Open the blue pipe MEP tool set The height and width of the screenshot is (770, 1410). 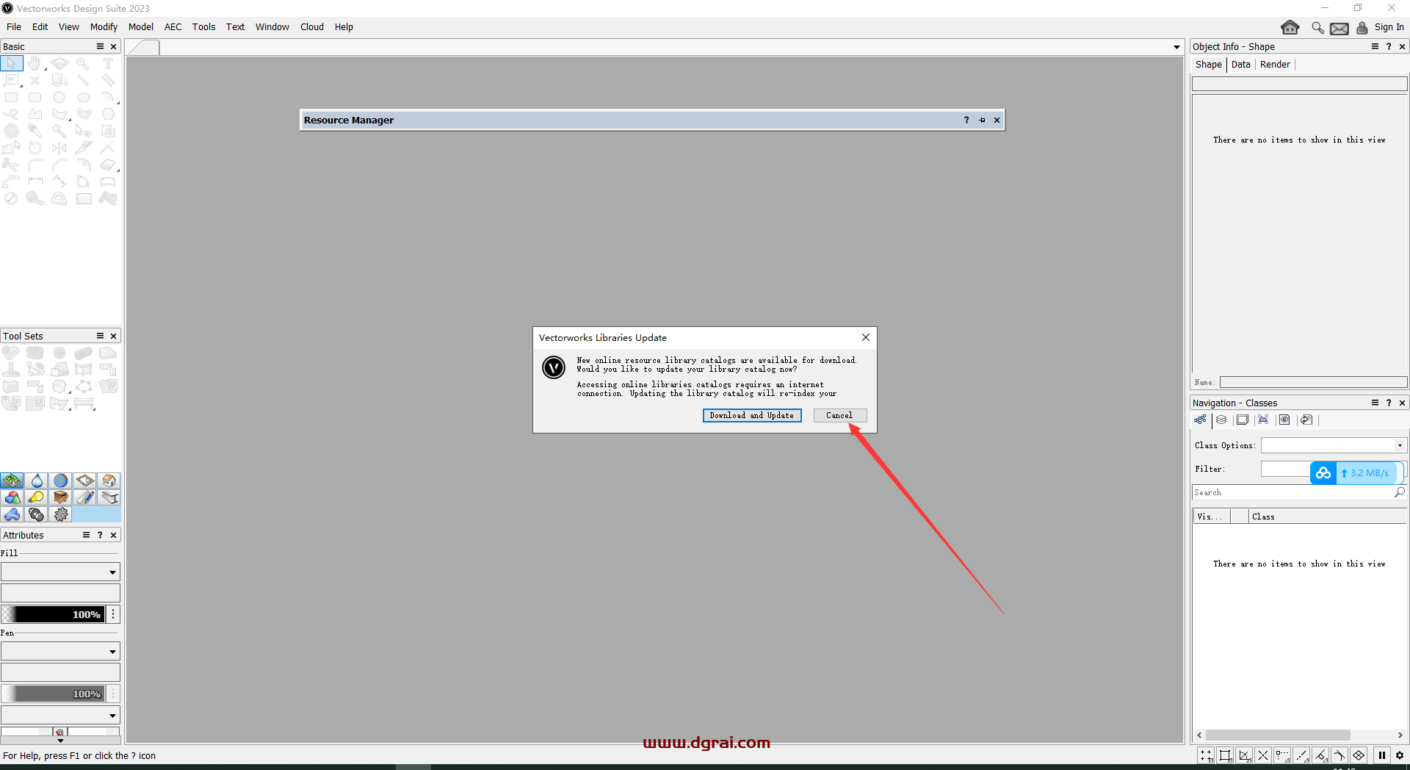pos(12,514)
